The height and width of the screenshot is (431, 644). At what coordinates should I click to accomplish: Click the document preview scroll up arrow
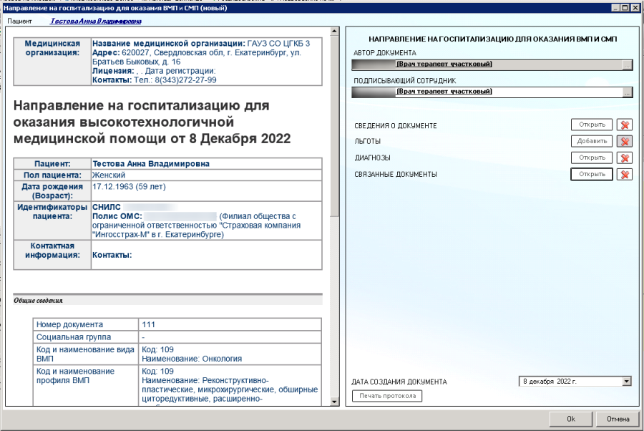click(x=334, y=32)
